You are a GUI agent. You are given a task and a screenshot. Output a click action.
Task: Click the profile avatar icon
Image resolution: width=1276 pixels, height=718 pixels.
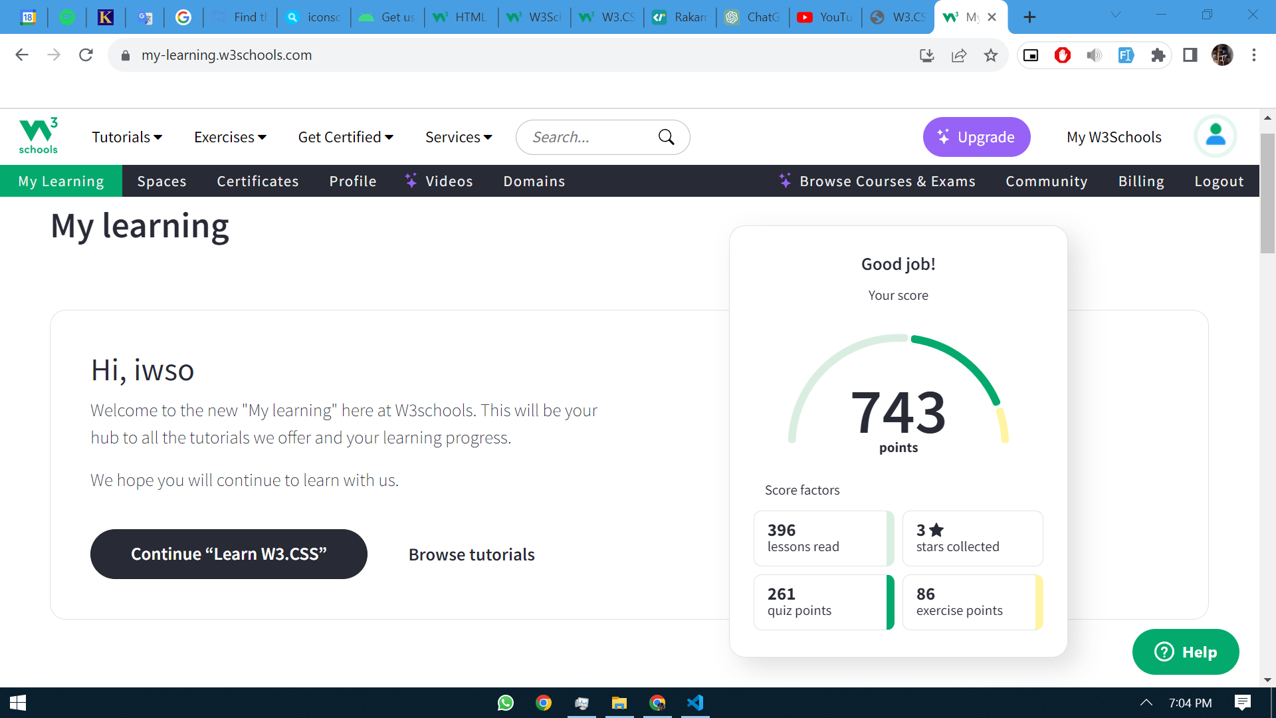[1215, 136]
